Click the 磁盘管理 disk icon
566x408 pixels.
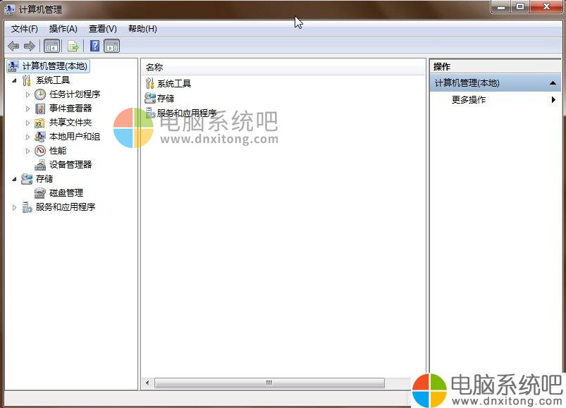[40, 193]
